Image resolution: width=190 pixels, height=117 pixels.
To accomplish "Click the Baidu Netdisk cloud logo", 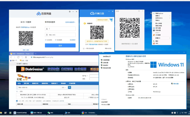I will pyautogui.click(x=39, y=14).
